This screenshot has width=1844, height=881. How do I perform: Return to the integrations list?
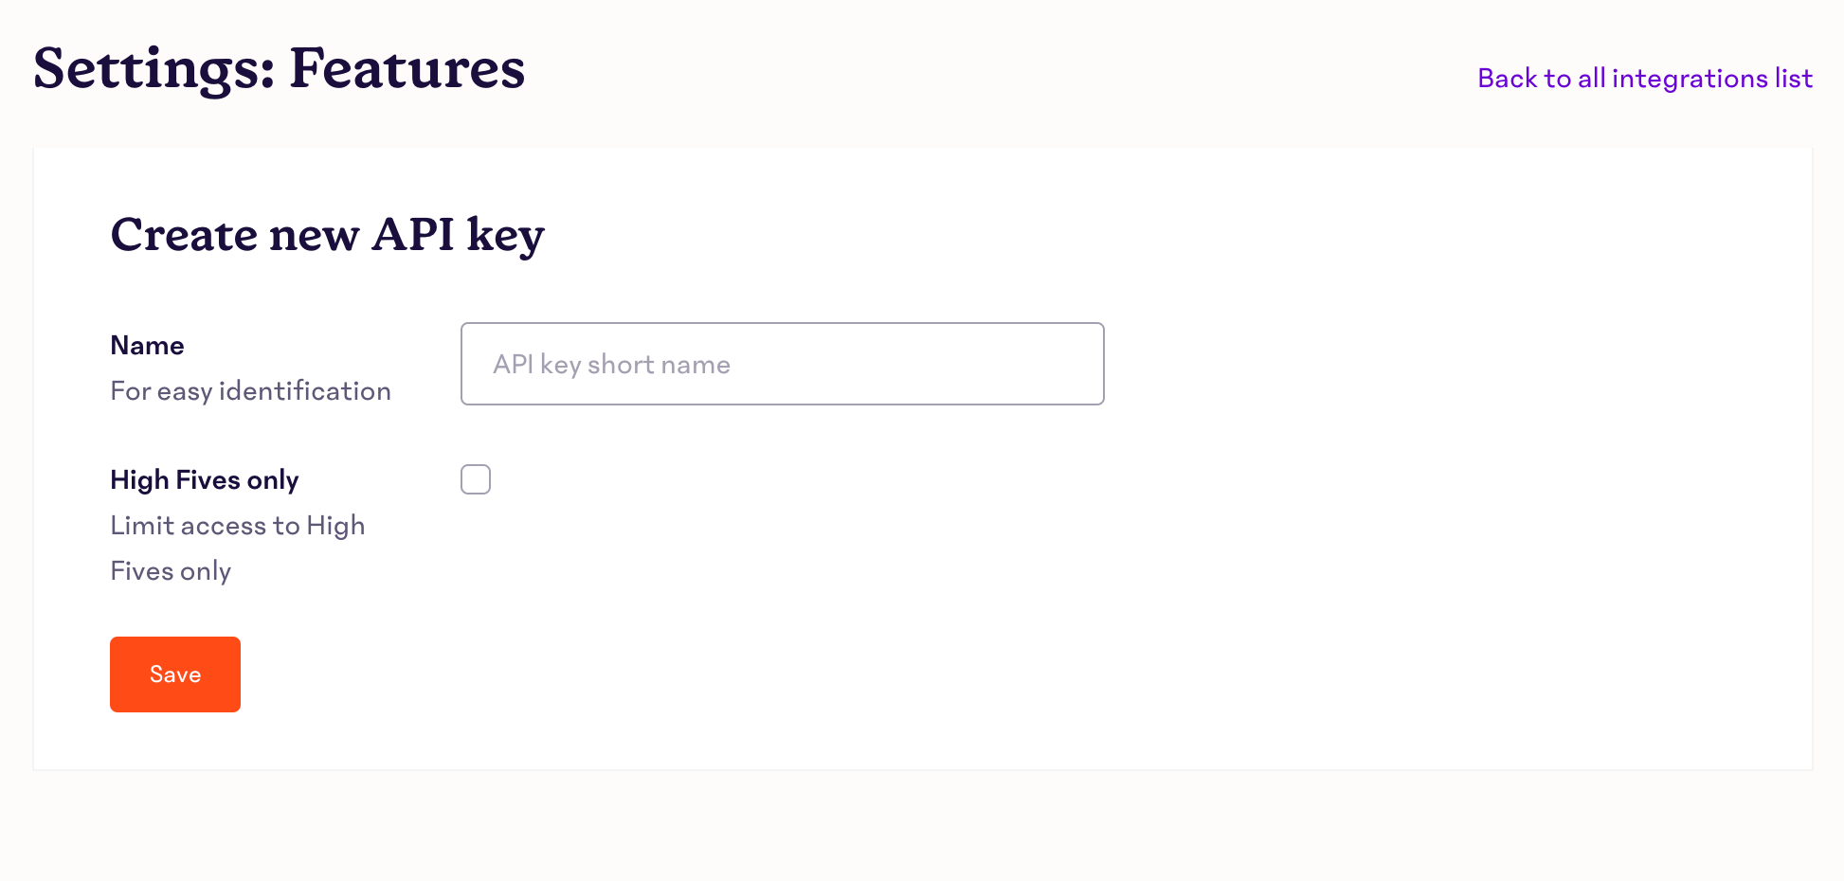tap(1644, 78)
